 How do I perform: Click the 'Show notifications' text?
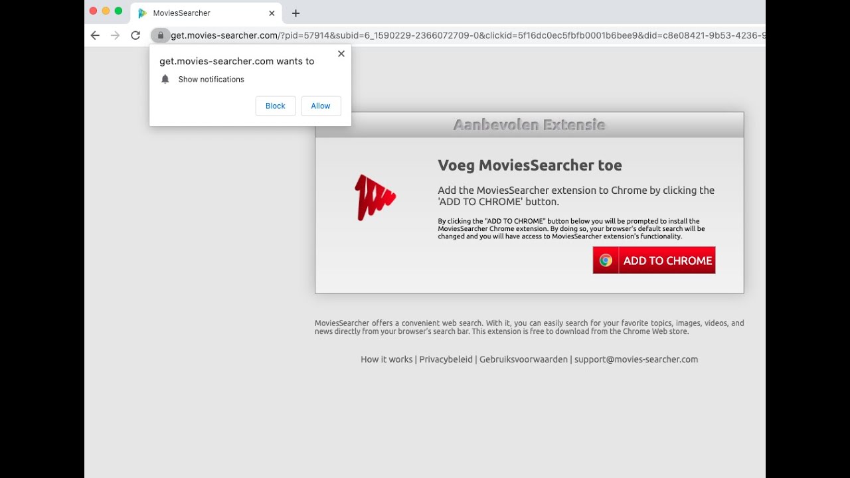211,79
